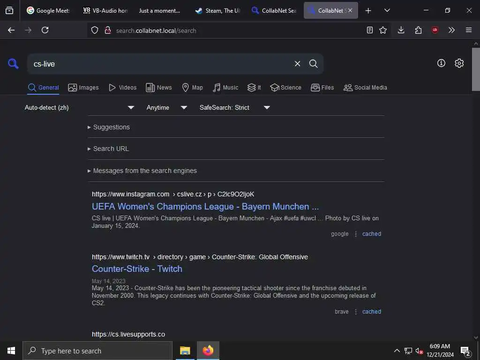This screenshot has height=360, width=480.
Task: Show hidden system tray icons
Action: tap(397, 351)
